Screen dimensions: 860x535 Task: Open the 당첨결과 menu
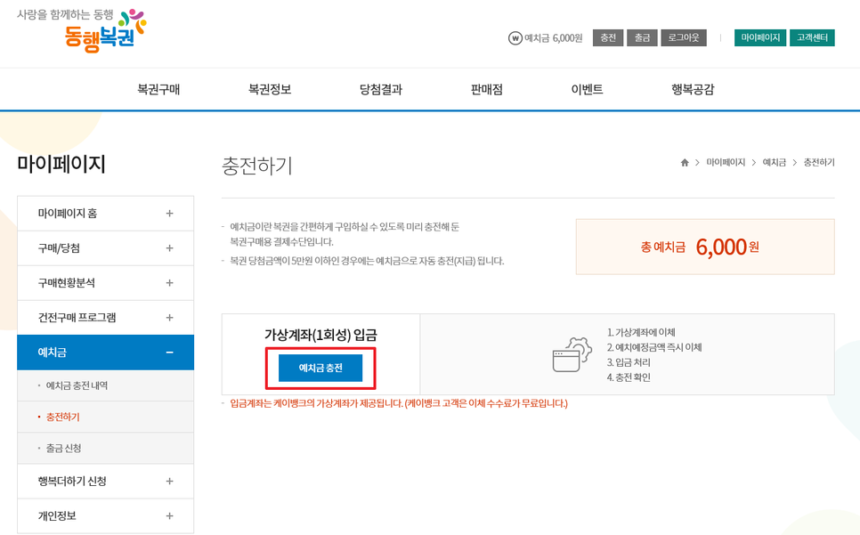tap(381, 89)
